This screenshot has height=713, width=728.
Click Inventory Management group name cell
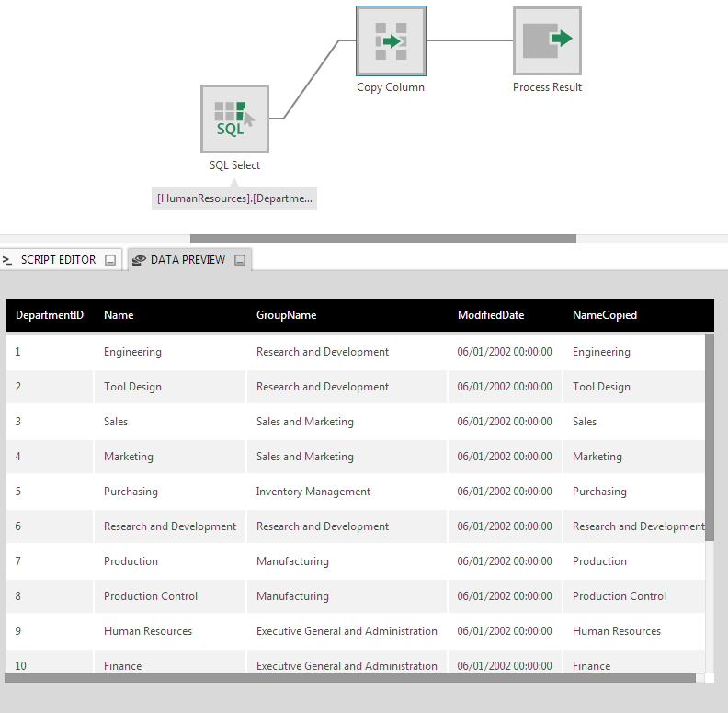click(x=347, y=492)
